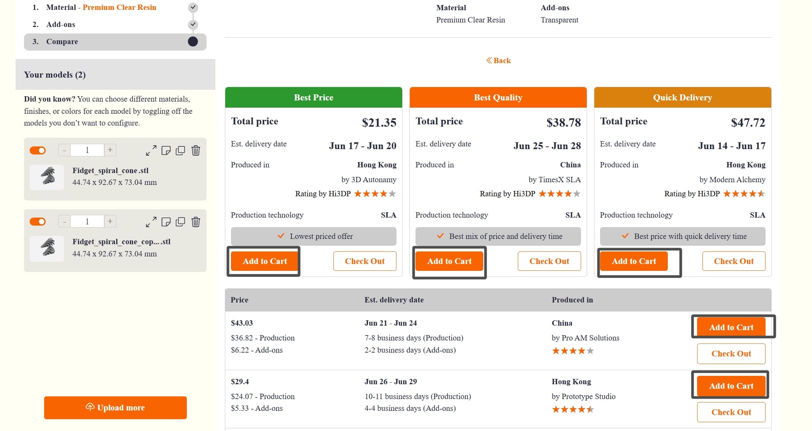
Task: Click the Upload more button
Action: (115, 407)
